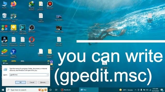
Task: Launch BlueStacks 5 shortcut
Action: click(x=4, y=52)
